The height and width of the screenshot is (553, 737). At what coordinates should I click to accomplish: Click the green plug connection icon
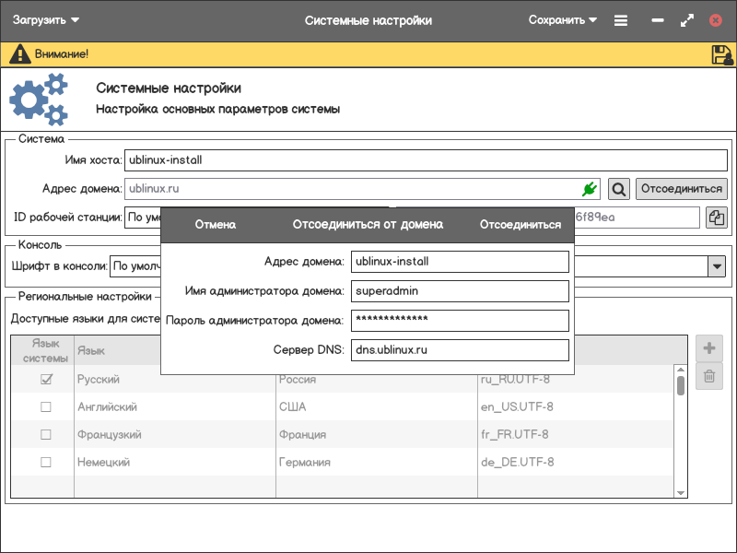(x=590, y=189)
